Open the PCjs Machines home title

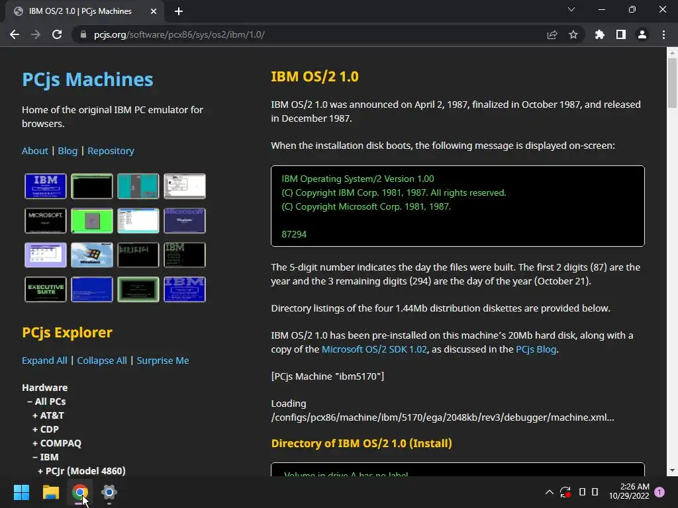[88, 79]
